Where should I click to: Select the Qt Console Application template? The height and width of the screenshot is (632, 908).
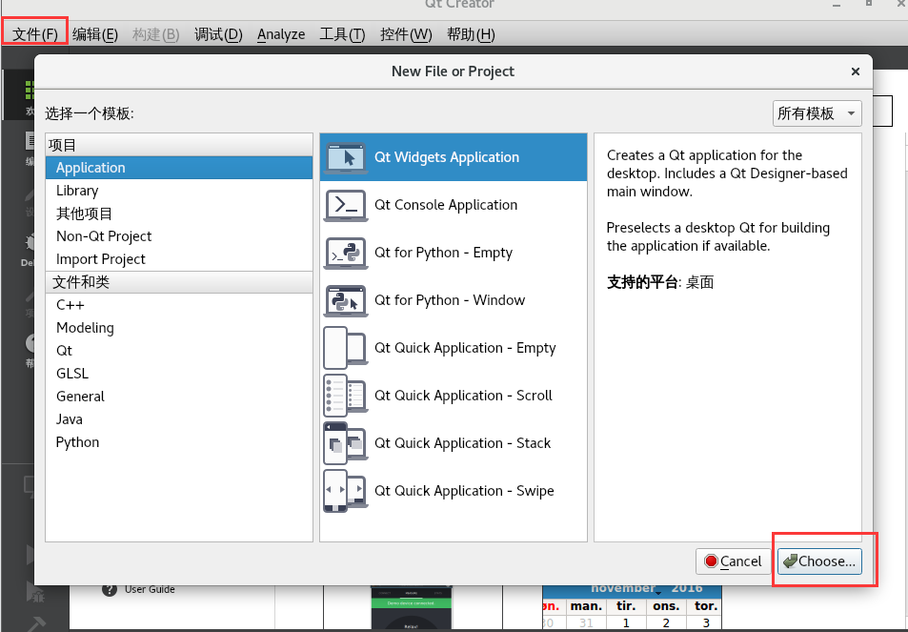click(448, 205)
